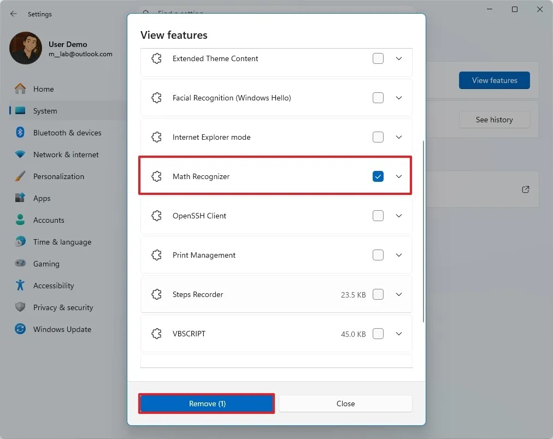Click the 23.5 KB size of Steps Recorder
Viewport: 553px width, 439px height.
click(353, 294)
